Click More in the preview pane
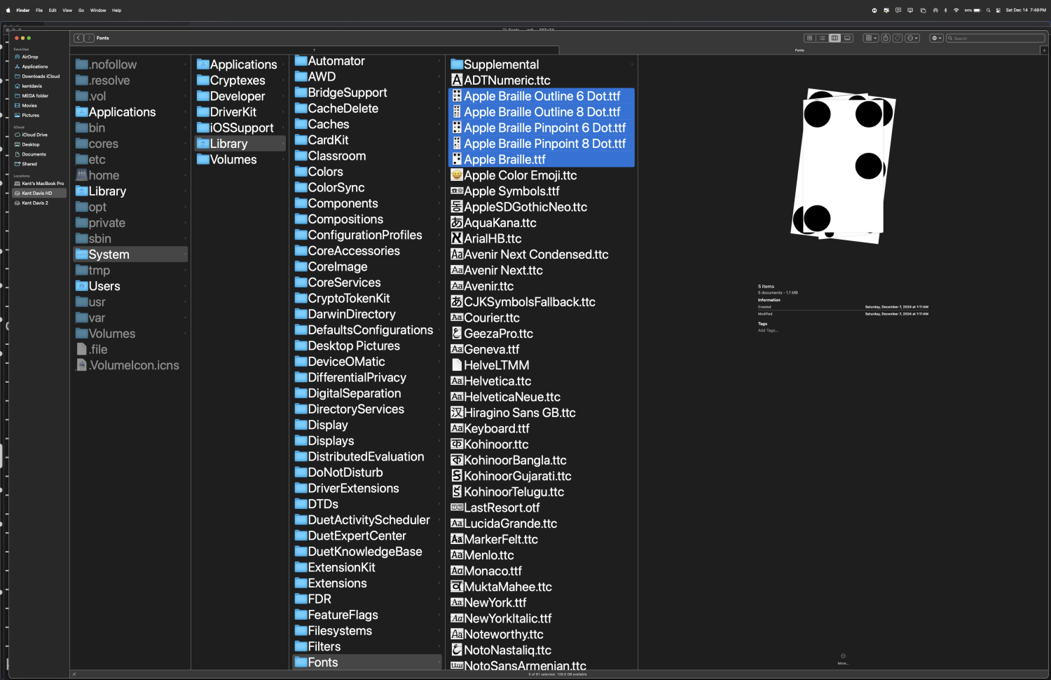This screenshot has height=680, width=1051. (x=843, y=658)
